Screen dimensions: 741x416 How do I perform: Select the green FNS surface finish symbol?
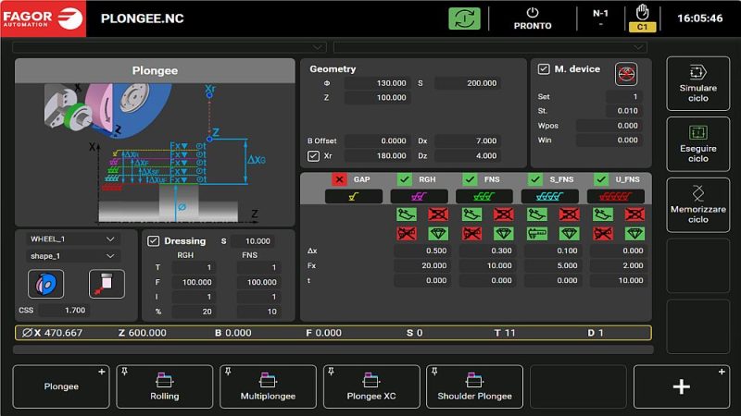484,197
